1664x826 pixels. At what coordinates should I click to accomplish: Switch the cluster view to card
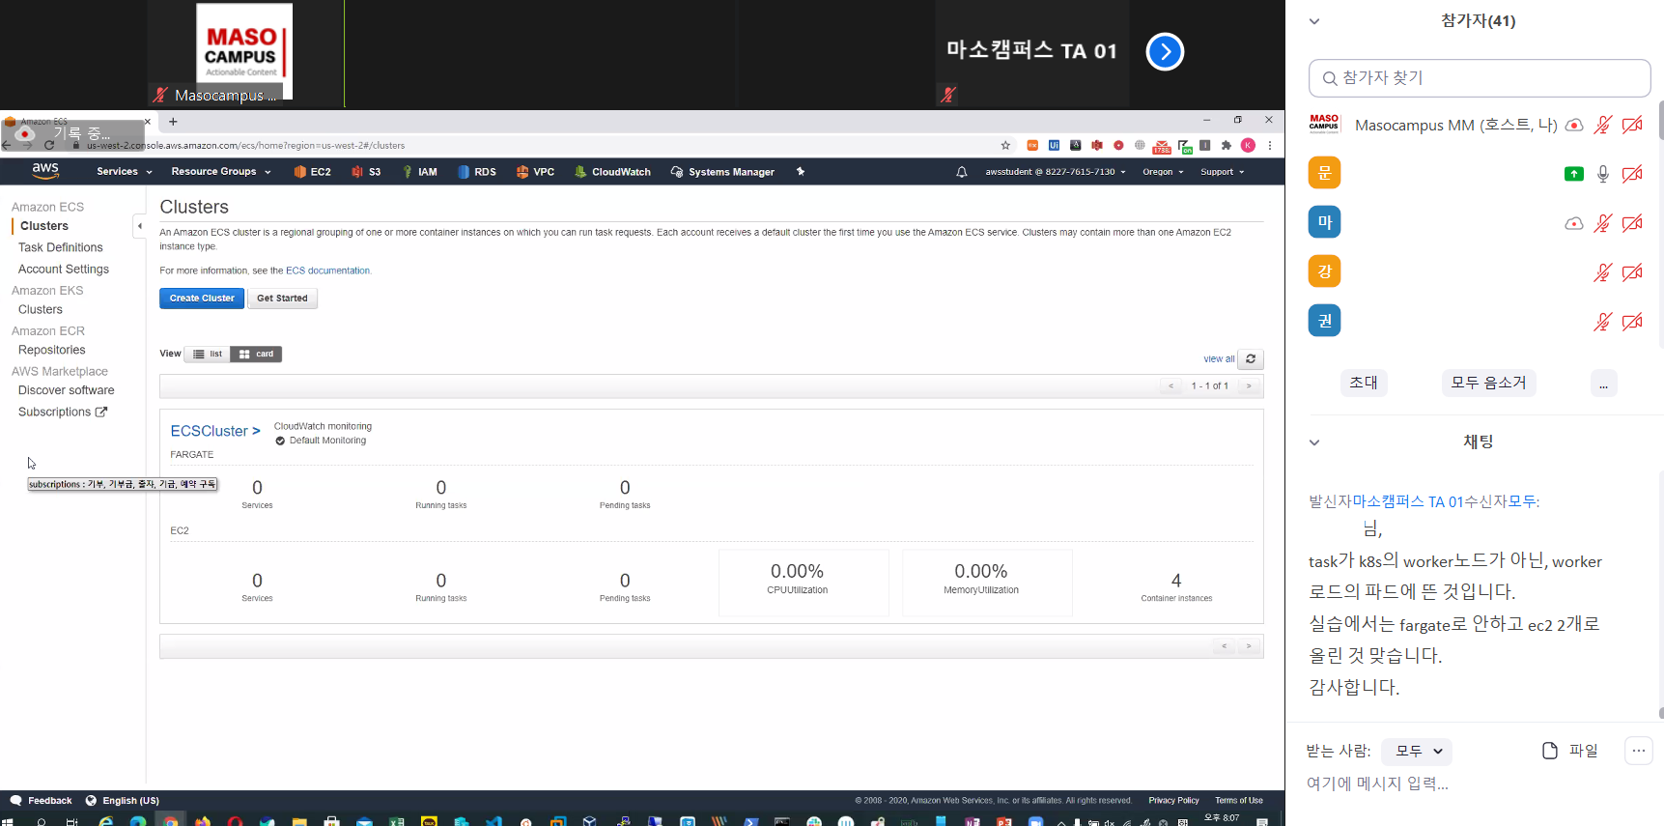tap(256, 355)
